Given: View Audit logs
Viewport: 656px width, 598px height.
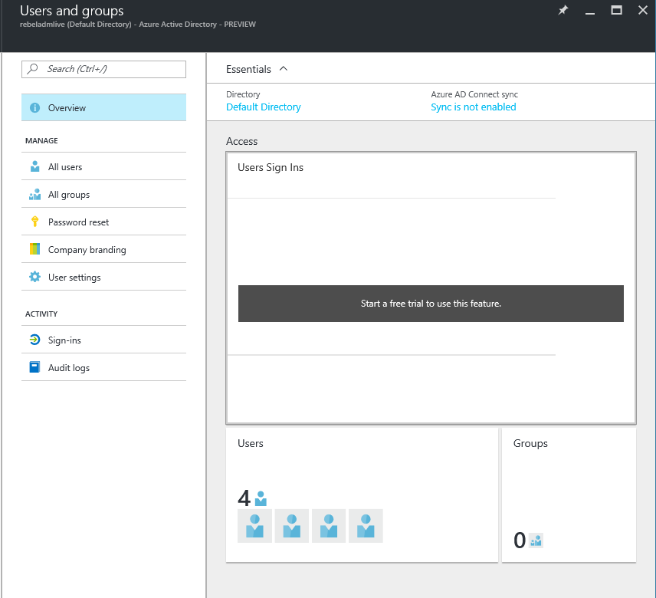Looking at the screenshot, I should tap(103, 367).
